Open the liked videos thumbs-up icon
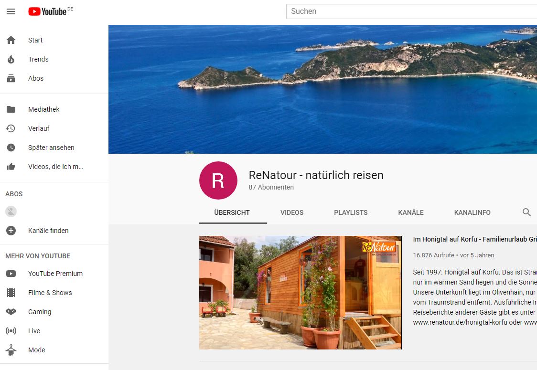The image size is (537, 370). (11, 167)
